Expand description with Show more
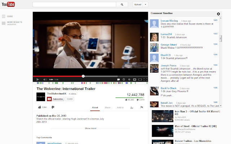 (x=91, y=129)
